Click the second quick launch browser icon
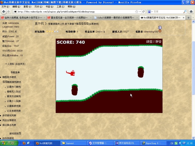Screen dimensions: 195x146 [28, 143]
